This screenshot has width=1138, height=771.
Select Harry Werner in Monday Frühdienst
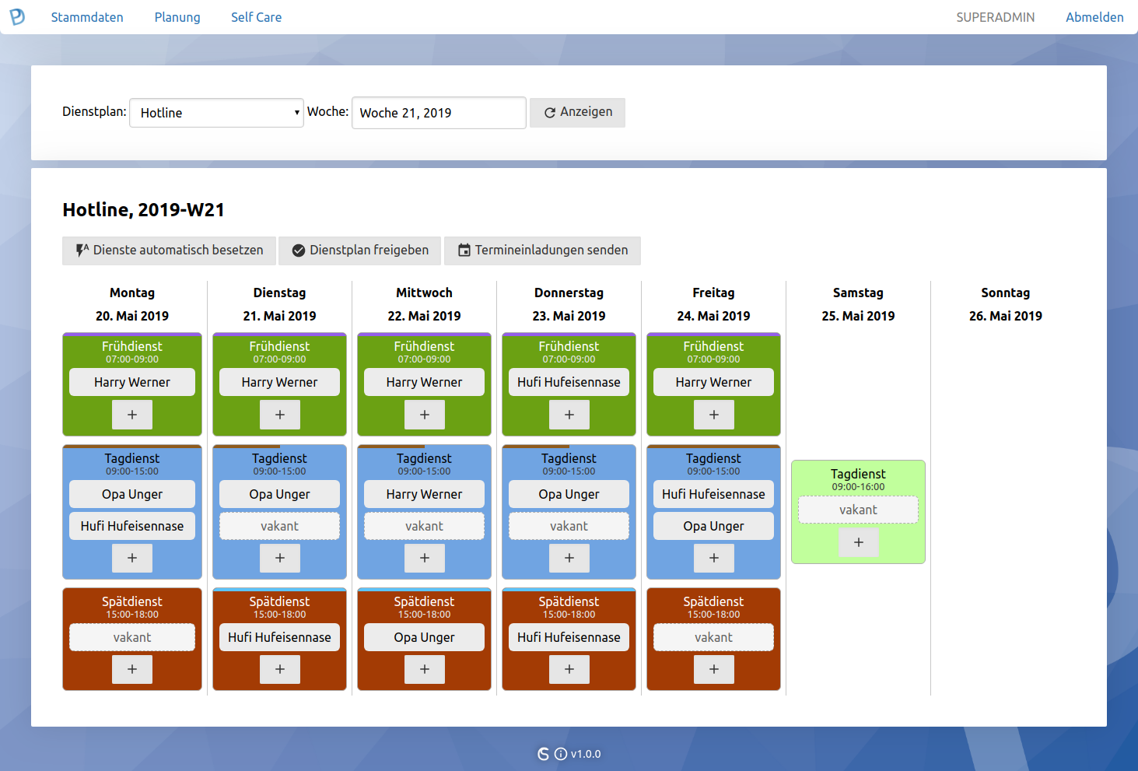[x=132, y=382]
